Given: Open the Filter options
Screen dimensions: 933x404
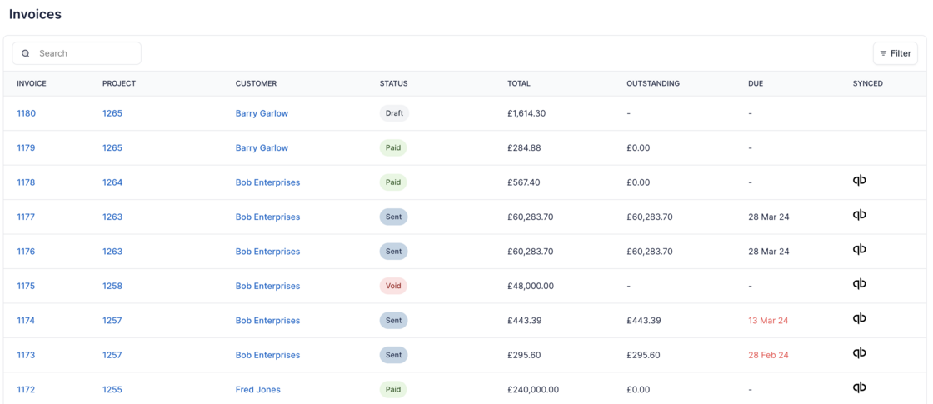Looking at the screenshot, I should coord(895,53).
